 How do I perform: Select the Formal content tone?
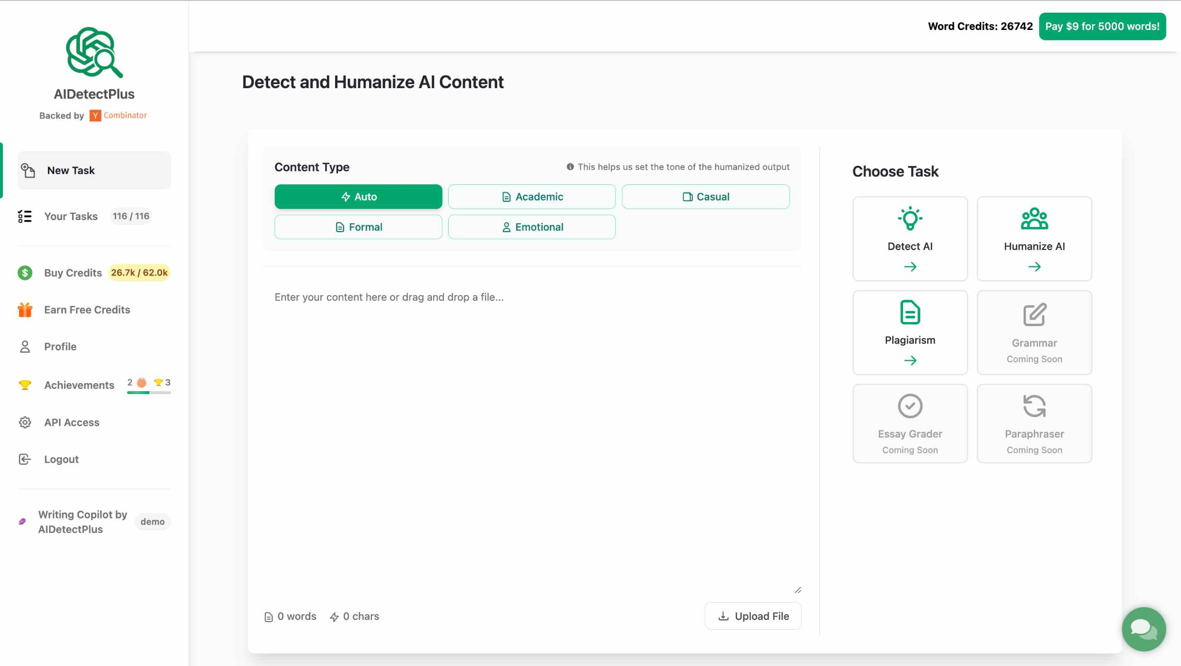(358, 226)
